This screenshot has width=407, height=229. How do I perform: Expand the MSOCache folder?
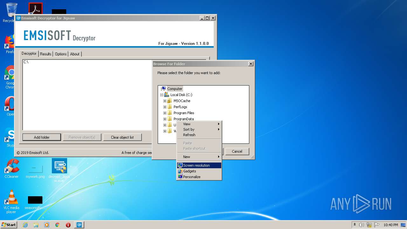[165, 101]
